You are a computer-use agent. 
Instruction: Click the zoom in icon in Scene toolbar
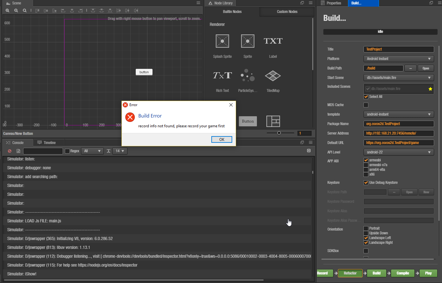(x=8, y=10)
